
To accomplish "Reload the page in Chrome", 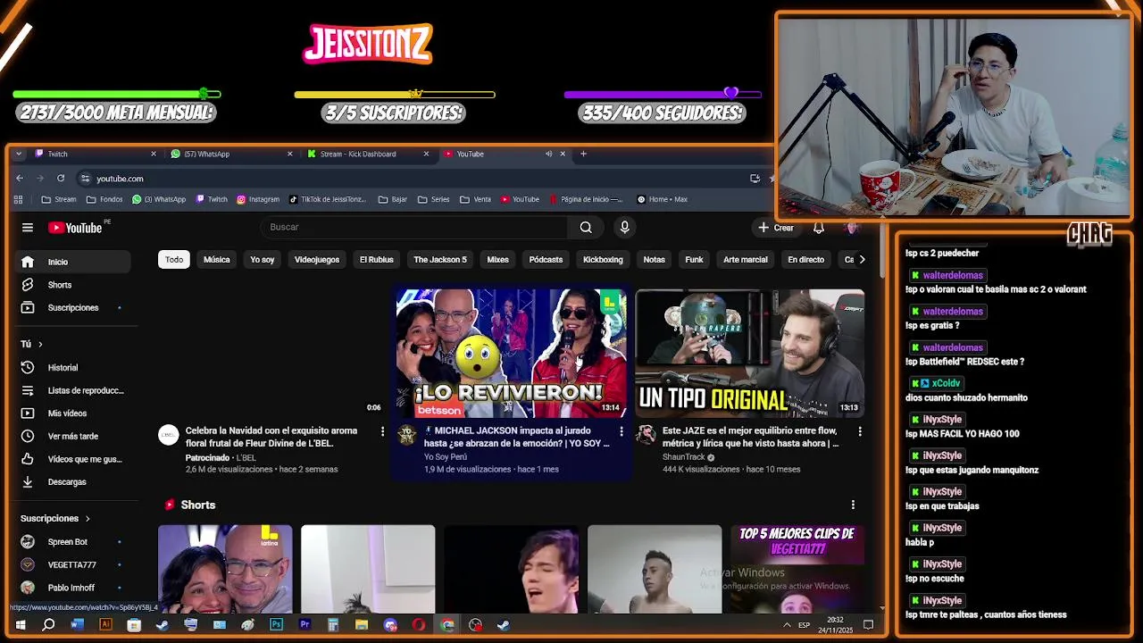I will [x=61, y=179].
